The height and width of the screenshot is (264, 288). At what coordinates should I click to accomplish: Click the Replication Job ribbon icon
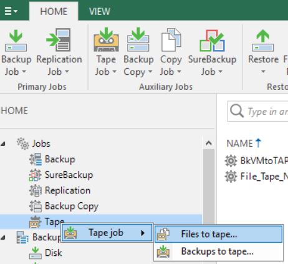coord(59,40)
